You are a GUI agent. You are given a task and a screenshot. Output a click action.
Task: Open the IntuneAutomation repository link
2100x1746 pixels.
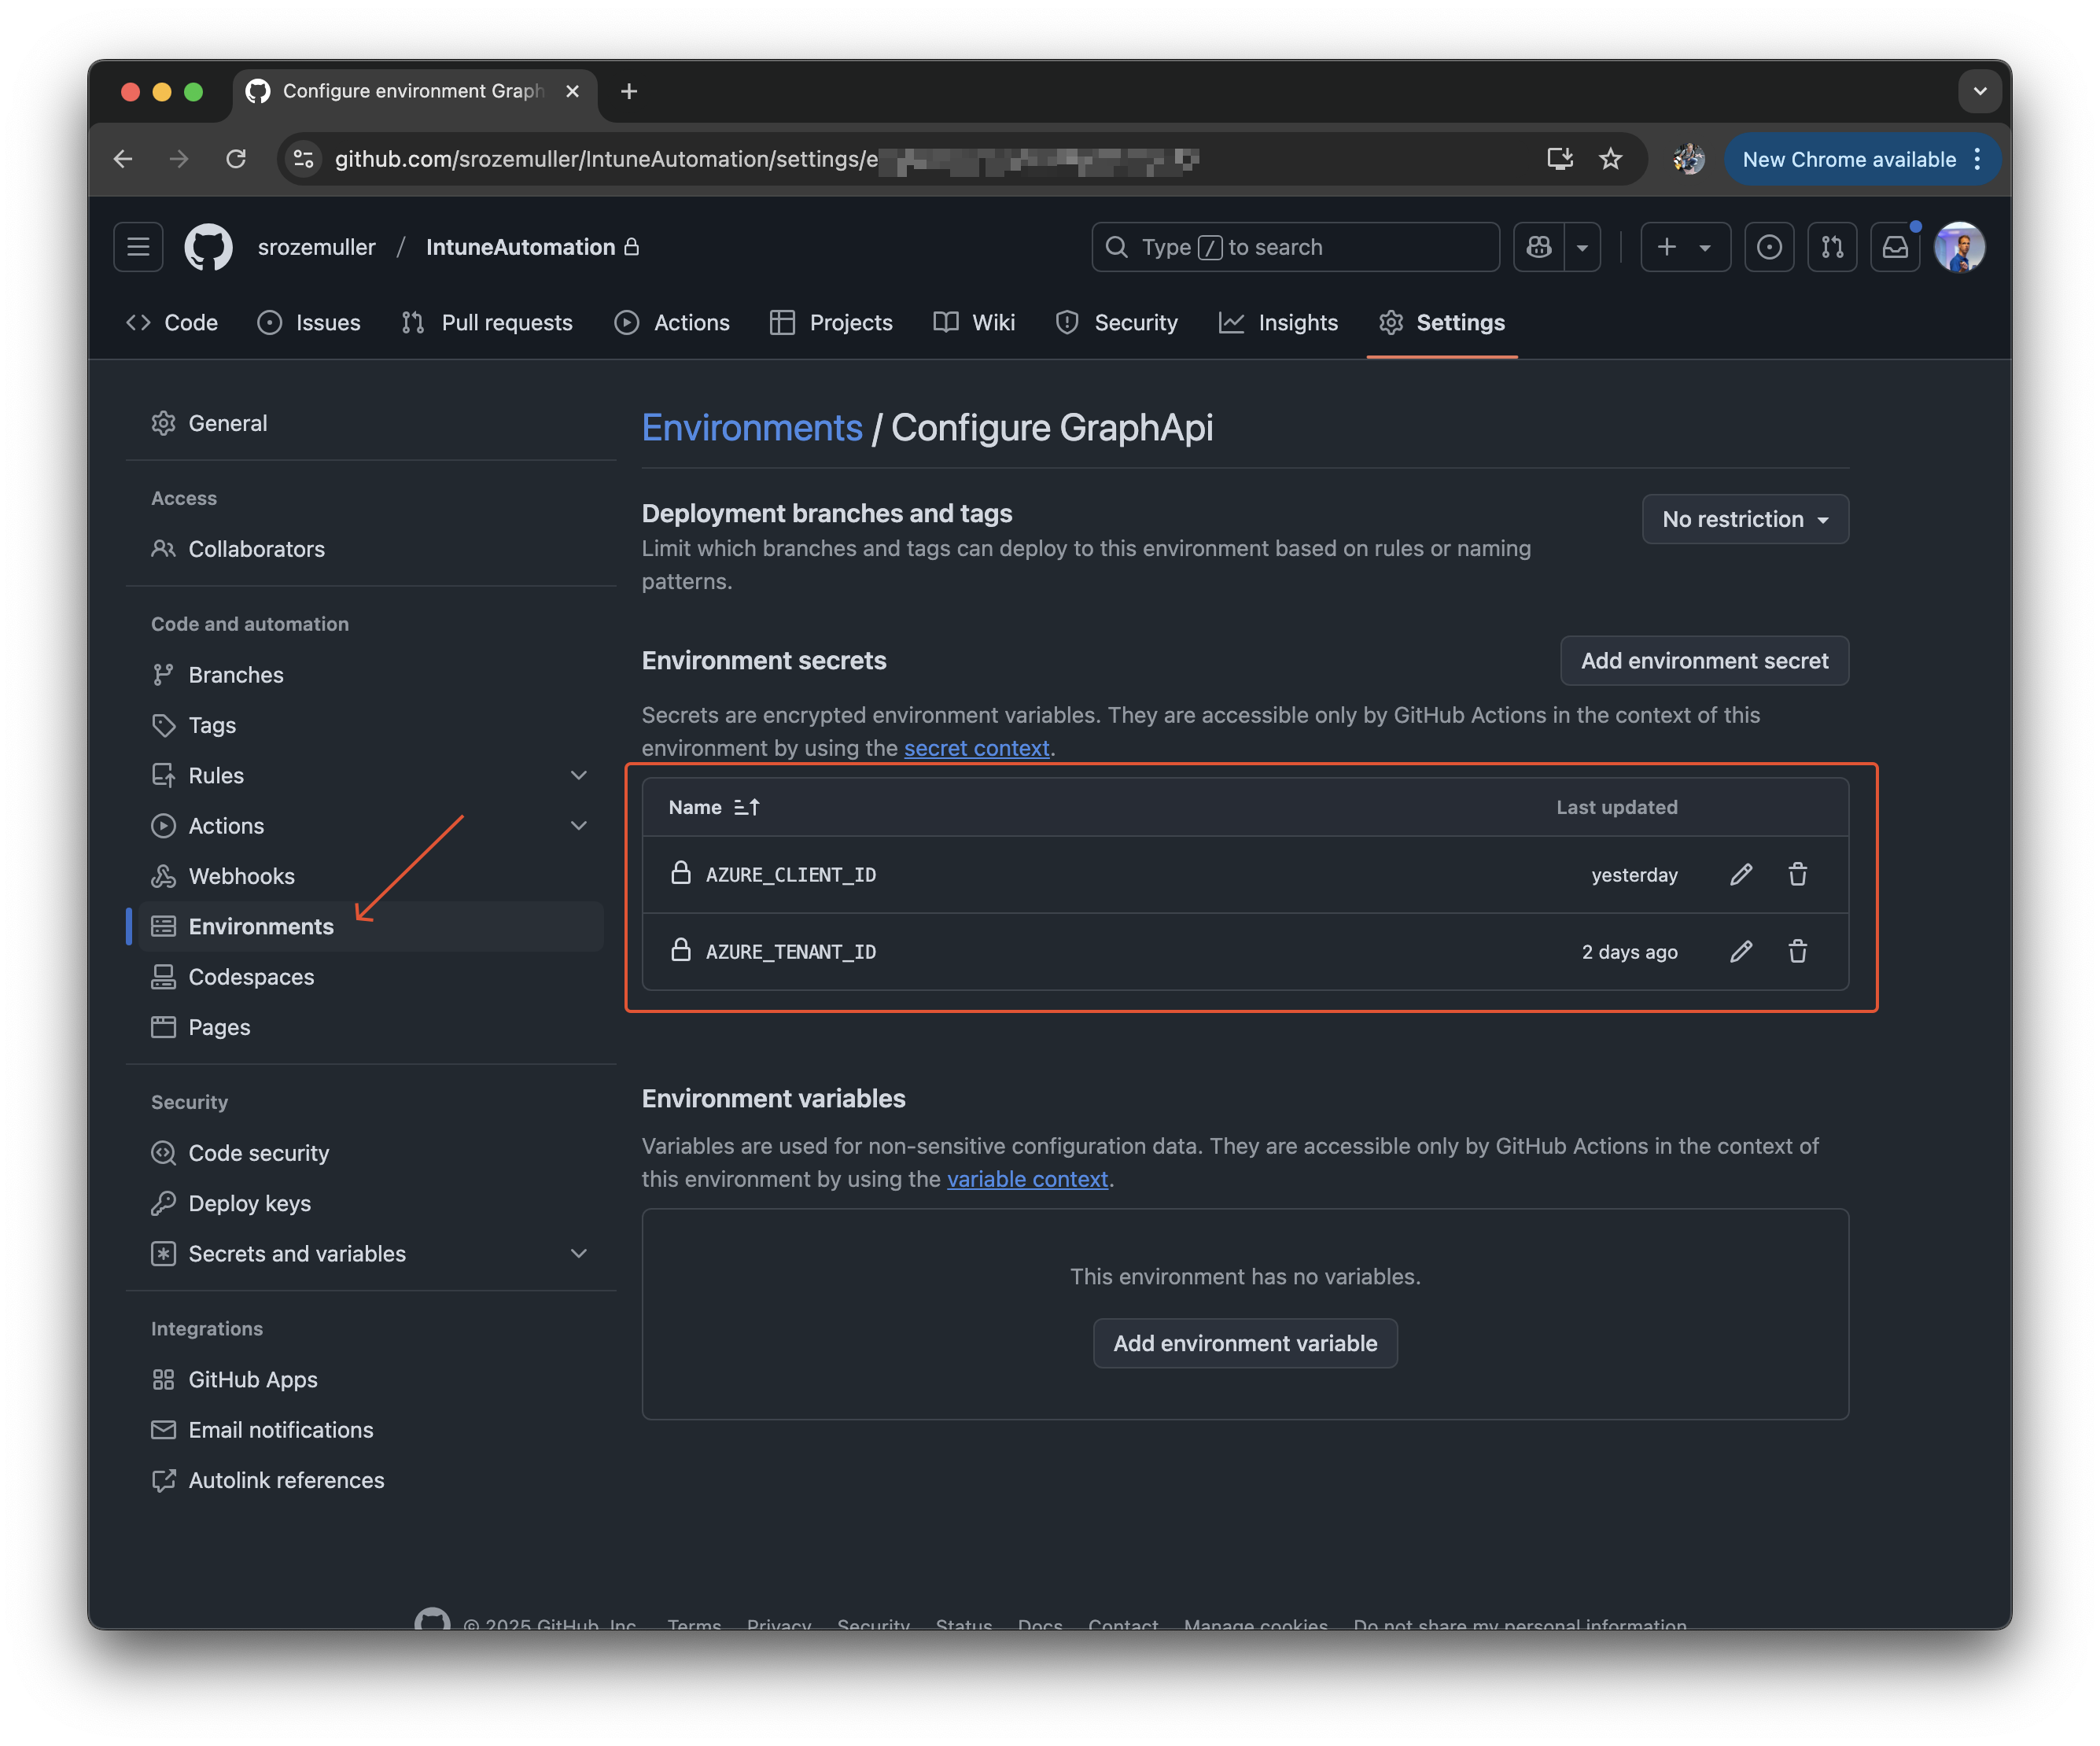pos(520,247)
